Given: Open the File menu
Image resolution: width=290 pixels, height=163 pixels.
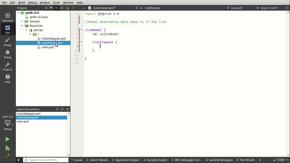Looking at the screenshot, I should (4, 3).
